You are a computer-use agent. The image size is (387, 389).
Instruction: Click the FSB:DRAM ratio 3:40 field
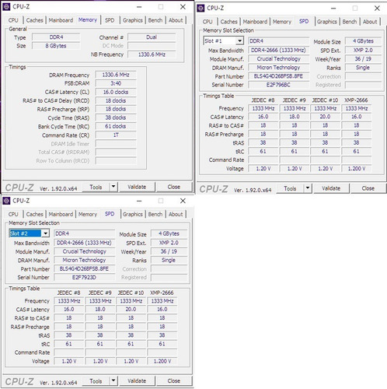pyautogui.click(x=116, y=83)
